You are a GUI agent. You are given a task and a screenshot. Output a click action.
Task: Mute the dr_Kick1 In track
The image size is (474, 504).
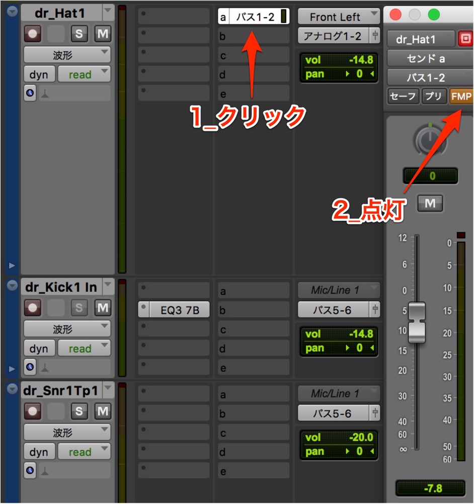[x=103, y=308]
